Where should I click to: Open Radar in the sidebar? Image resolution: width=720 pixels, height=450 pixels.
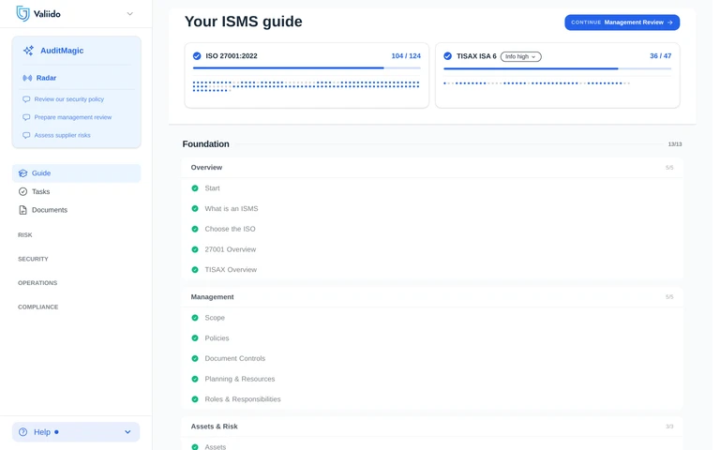tap(46, 78)
